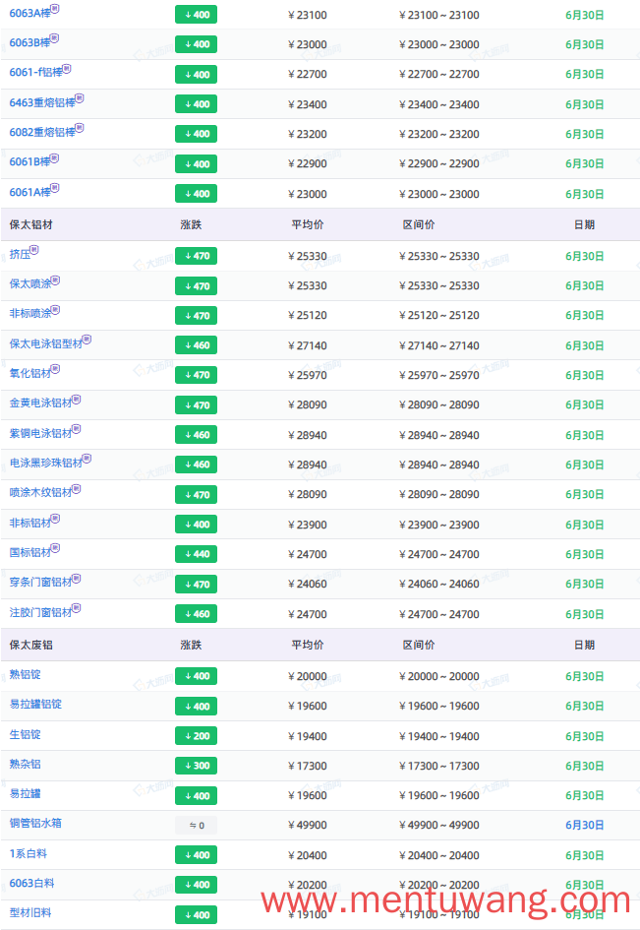Click the badge icon next to 电泳黑珍珠铝材
The image size is (640, 930).
pos(87,459)
